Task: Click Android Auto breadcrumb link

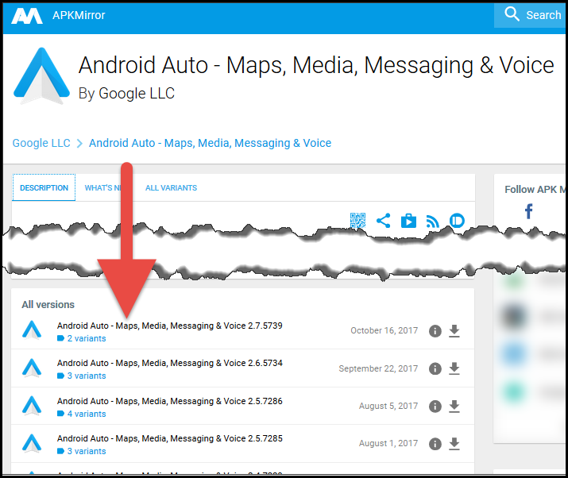Action: [210, 143]
